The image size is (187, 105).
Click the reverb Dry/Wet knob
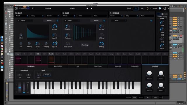pyautogui.click(x=55, y=26)
